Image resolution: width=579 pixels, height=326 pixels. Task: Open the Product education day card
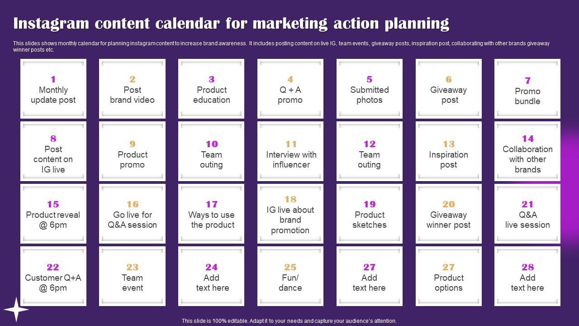click(211, 89)
